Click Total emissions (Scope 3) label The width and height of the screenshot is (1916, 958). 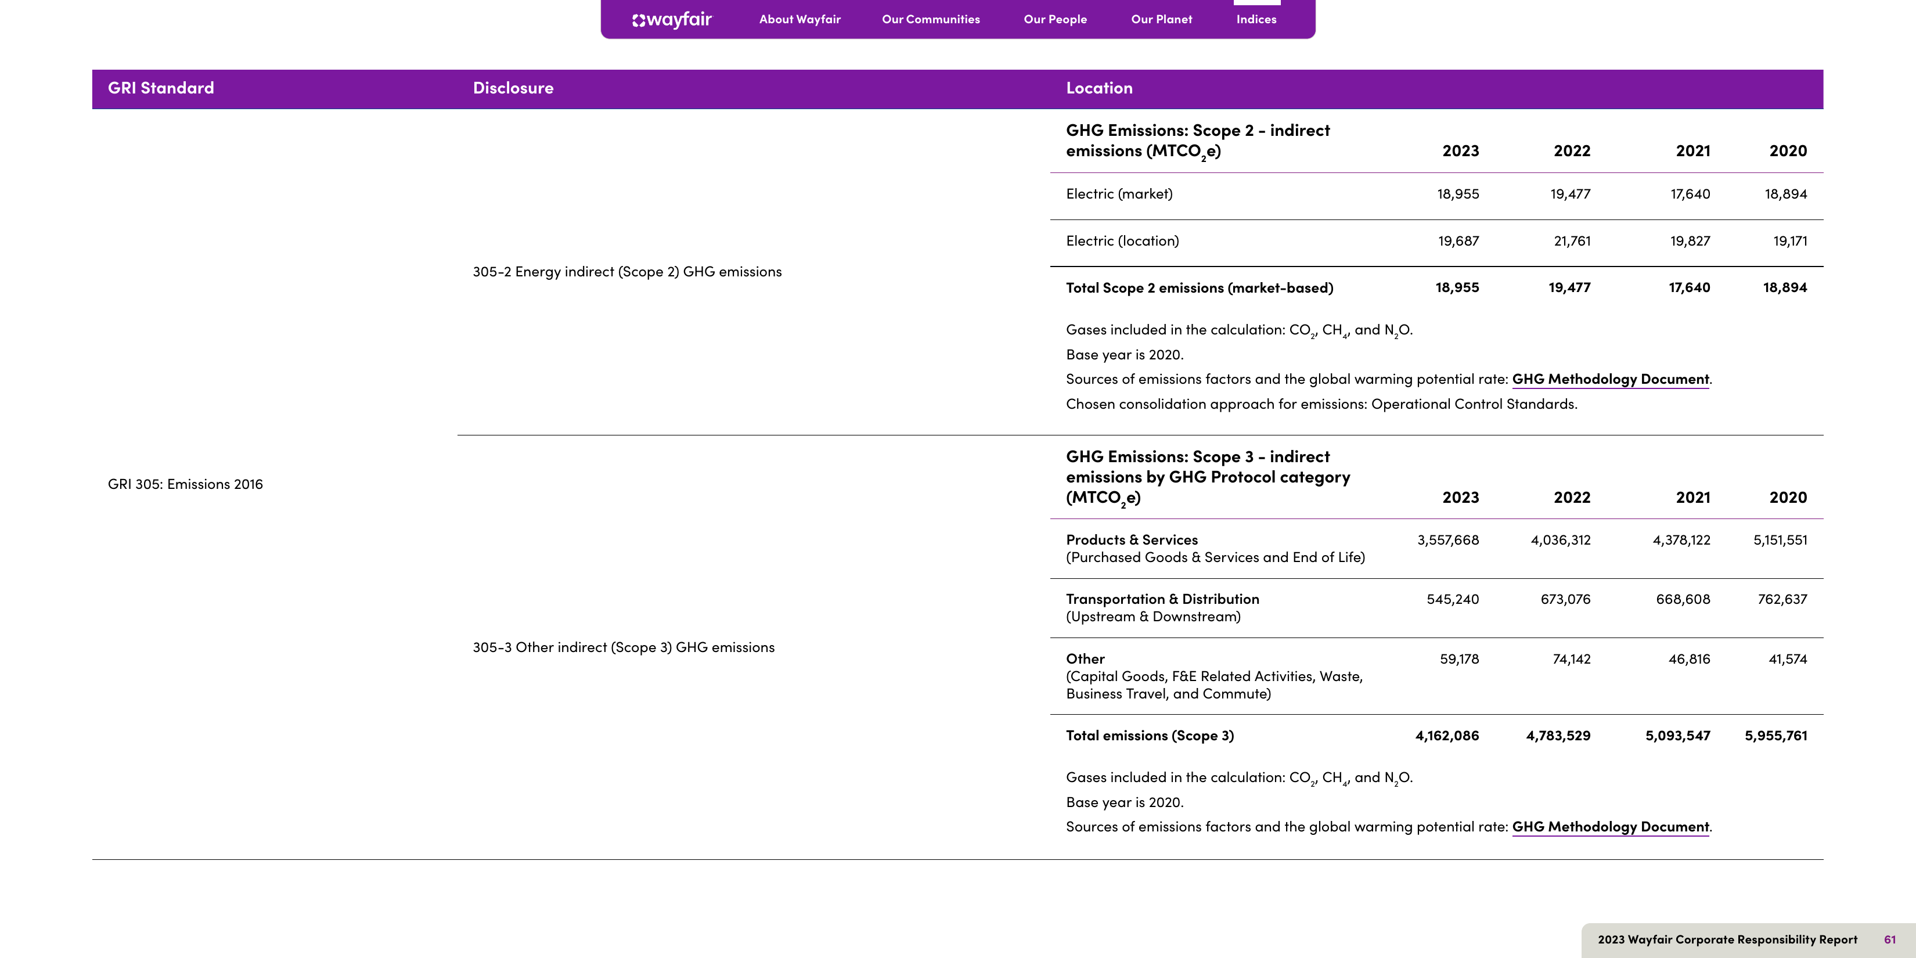click(1150, 736)
